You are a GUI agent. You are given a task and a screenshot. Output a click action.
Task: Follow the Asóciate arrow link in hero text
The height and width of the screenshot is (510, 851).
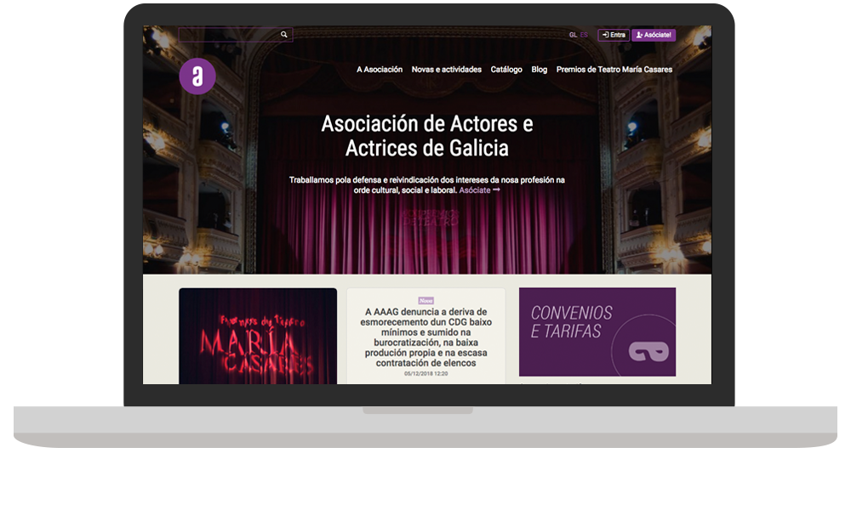coord(479,190)
